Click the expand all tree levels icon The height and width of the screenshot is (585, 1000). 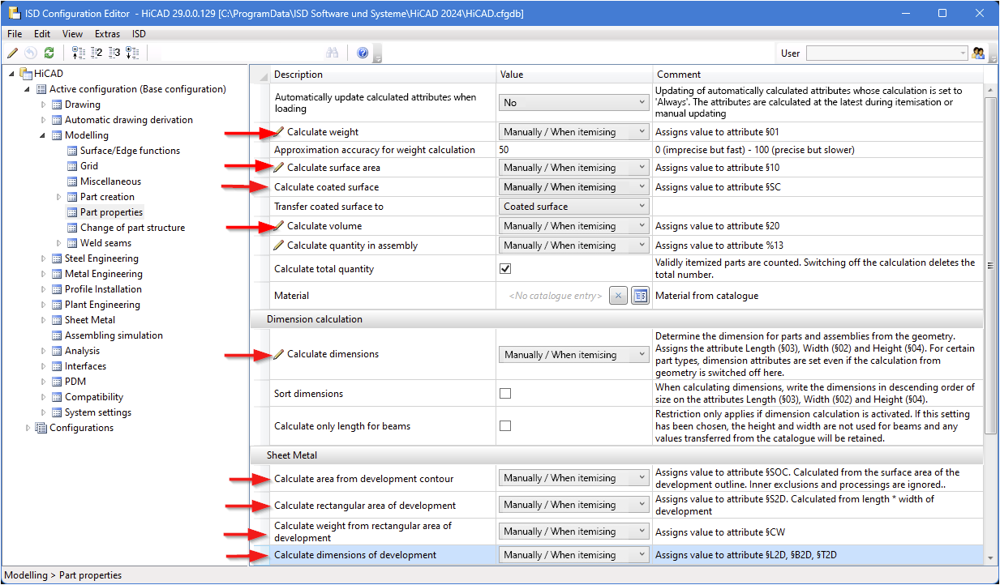click(x=132, y=53)
